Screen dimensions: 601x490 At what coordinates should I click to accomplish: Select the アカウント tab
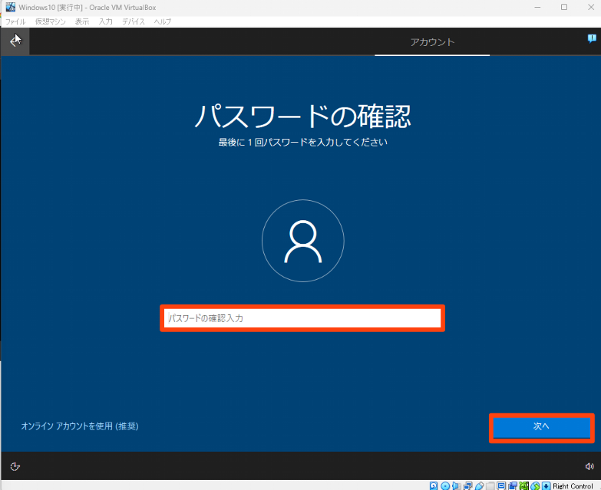click(x=432, y=41)
